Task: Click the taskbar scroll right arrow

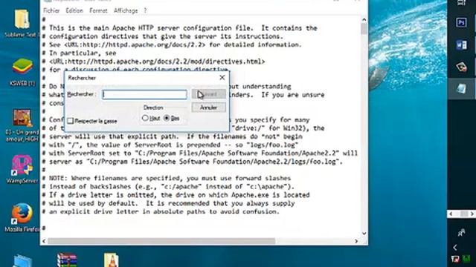Action: tap(472, 214)
